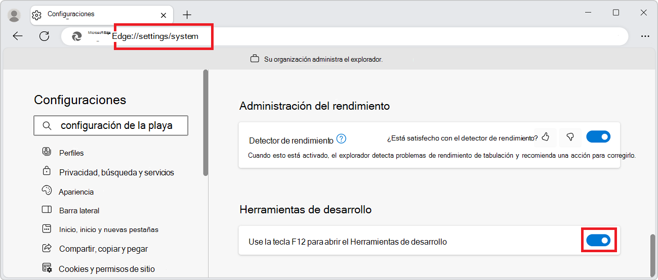The height and width of the screenshot is (280, 658).
Task: Open the browser ellipsis menu
Action: point(645,36)
